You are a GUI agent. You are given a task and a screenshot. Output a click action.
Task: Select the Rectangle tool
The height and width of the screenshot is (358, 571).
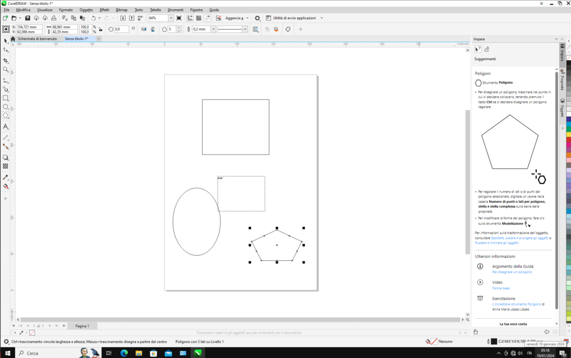click(6, 98)
